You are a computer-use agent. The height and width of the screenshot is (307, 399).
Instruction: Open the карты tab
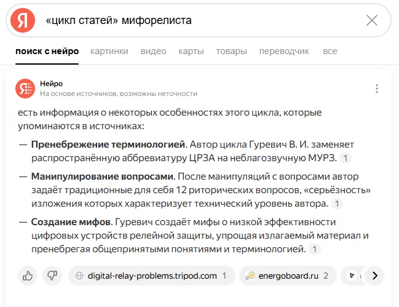click(x=191, y=51)
